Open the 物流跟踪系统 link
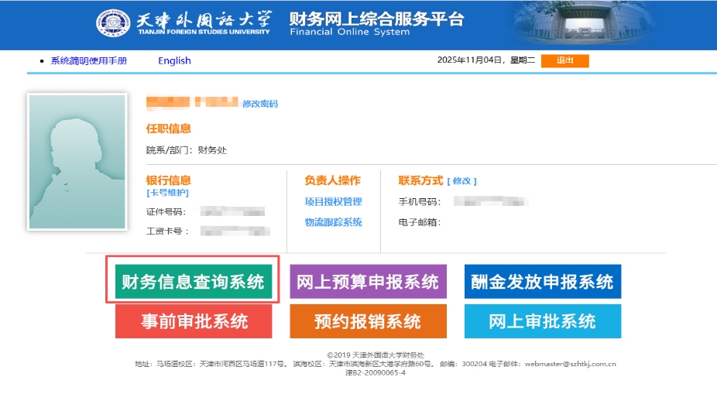 click(333, 223)
